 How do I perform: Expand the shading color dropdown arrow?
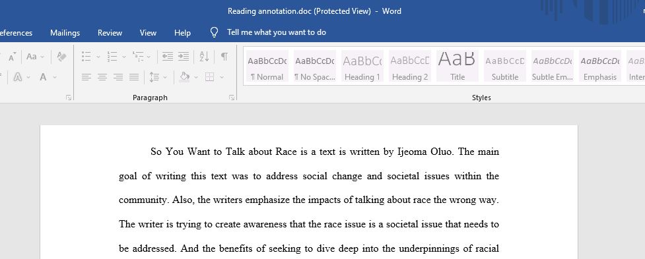pos(196,77)
